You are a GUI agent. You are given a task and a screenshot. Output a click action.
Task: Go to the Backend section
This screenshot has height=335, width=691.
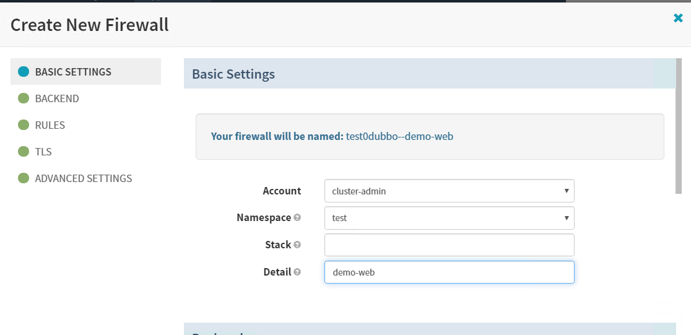coord(57,98)
